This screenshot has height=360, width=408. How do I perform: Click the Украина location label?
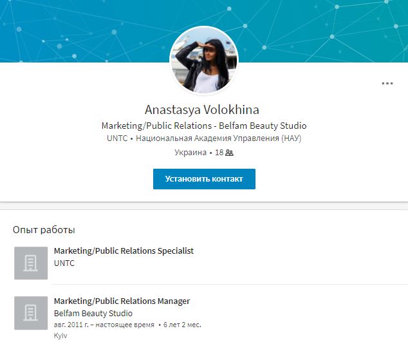click(x=190, y=153)
